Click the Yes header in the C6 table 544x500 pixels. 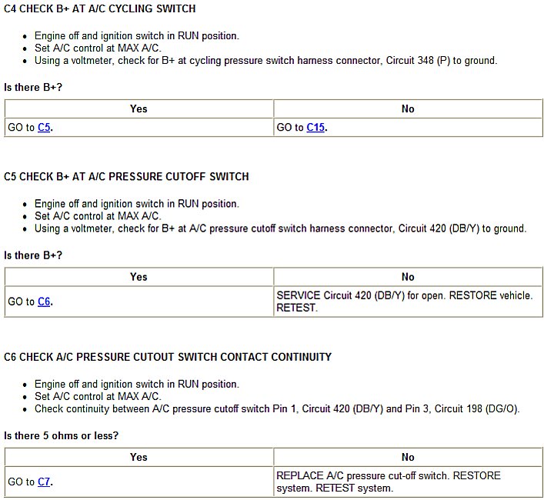click(139, 457)
